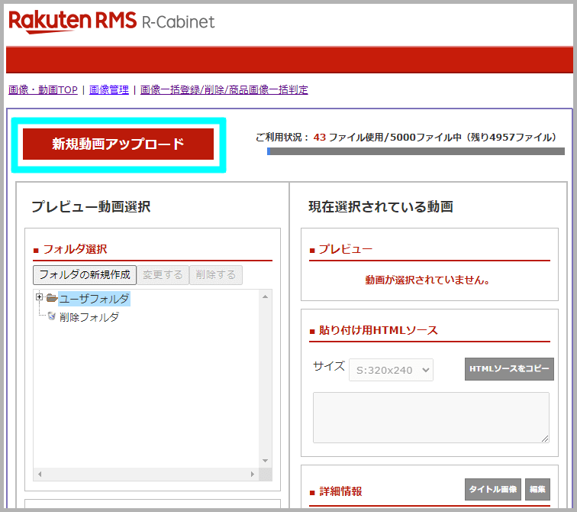Click the 43 used files count

(320, 138)
